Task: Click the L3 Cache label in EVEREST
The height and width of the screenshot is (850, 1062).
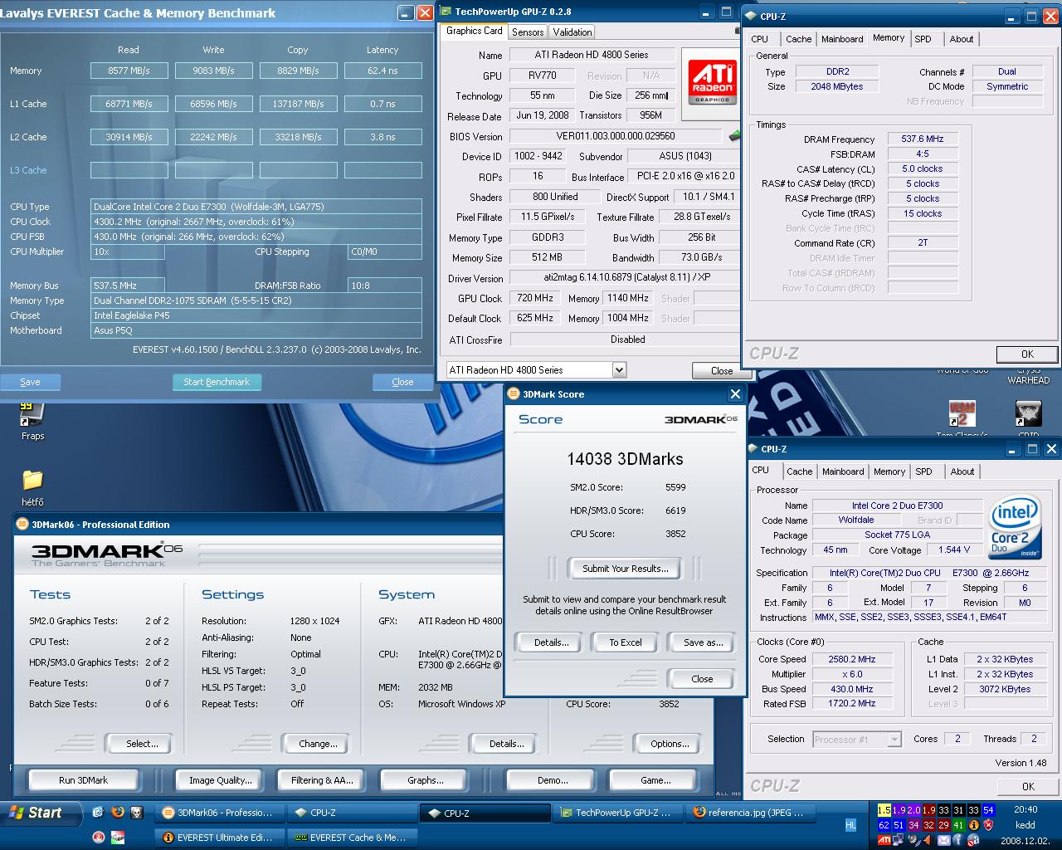Action: [x=28, y=170]
